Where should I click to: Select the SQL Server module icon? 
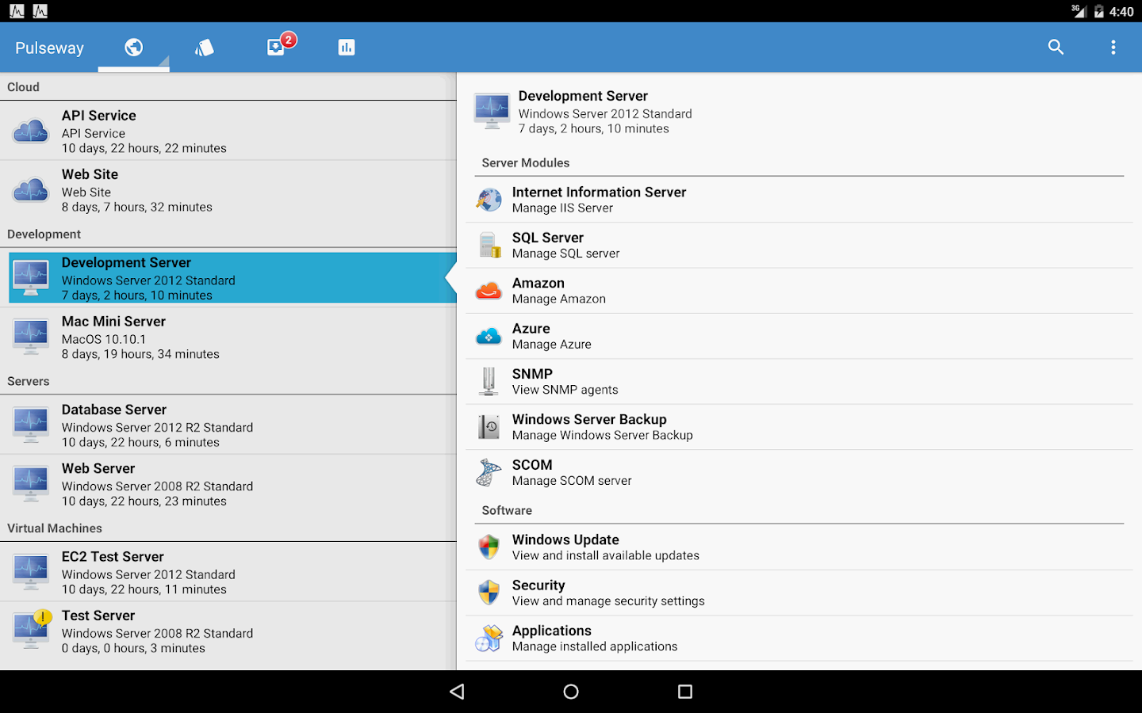[489, 245]
